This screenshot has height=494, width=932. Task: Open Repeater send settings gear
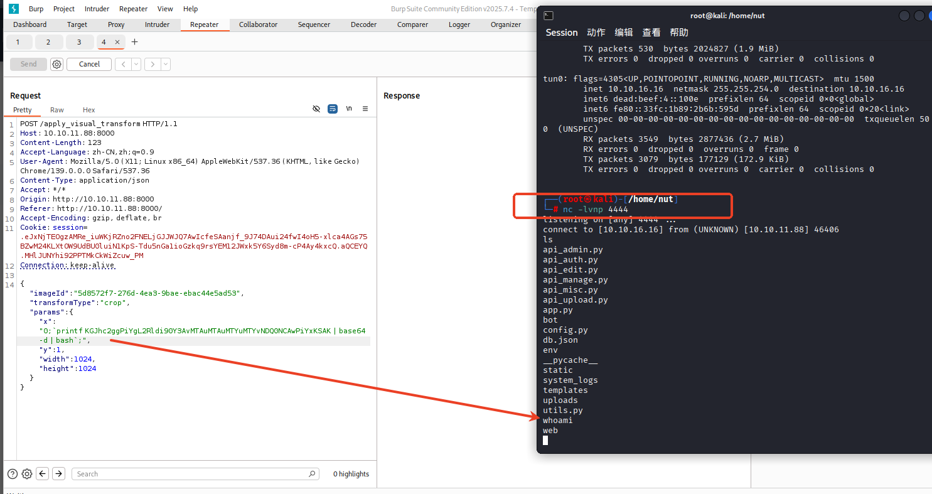click(56, 64)
